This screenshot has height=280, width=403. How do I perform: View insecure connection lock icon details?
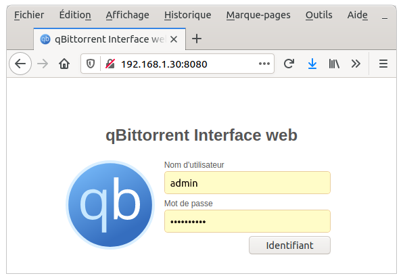click(x=110, y=64)
